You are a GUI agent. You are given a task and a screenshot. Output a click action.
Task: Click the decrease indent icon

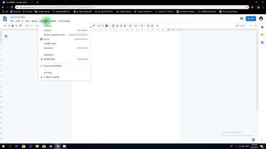coord(148,26)
